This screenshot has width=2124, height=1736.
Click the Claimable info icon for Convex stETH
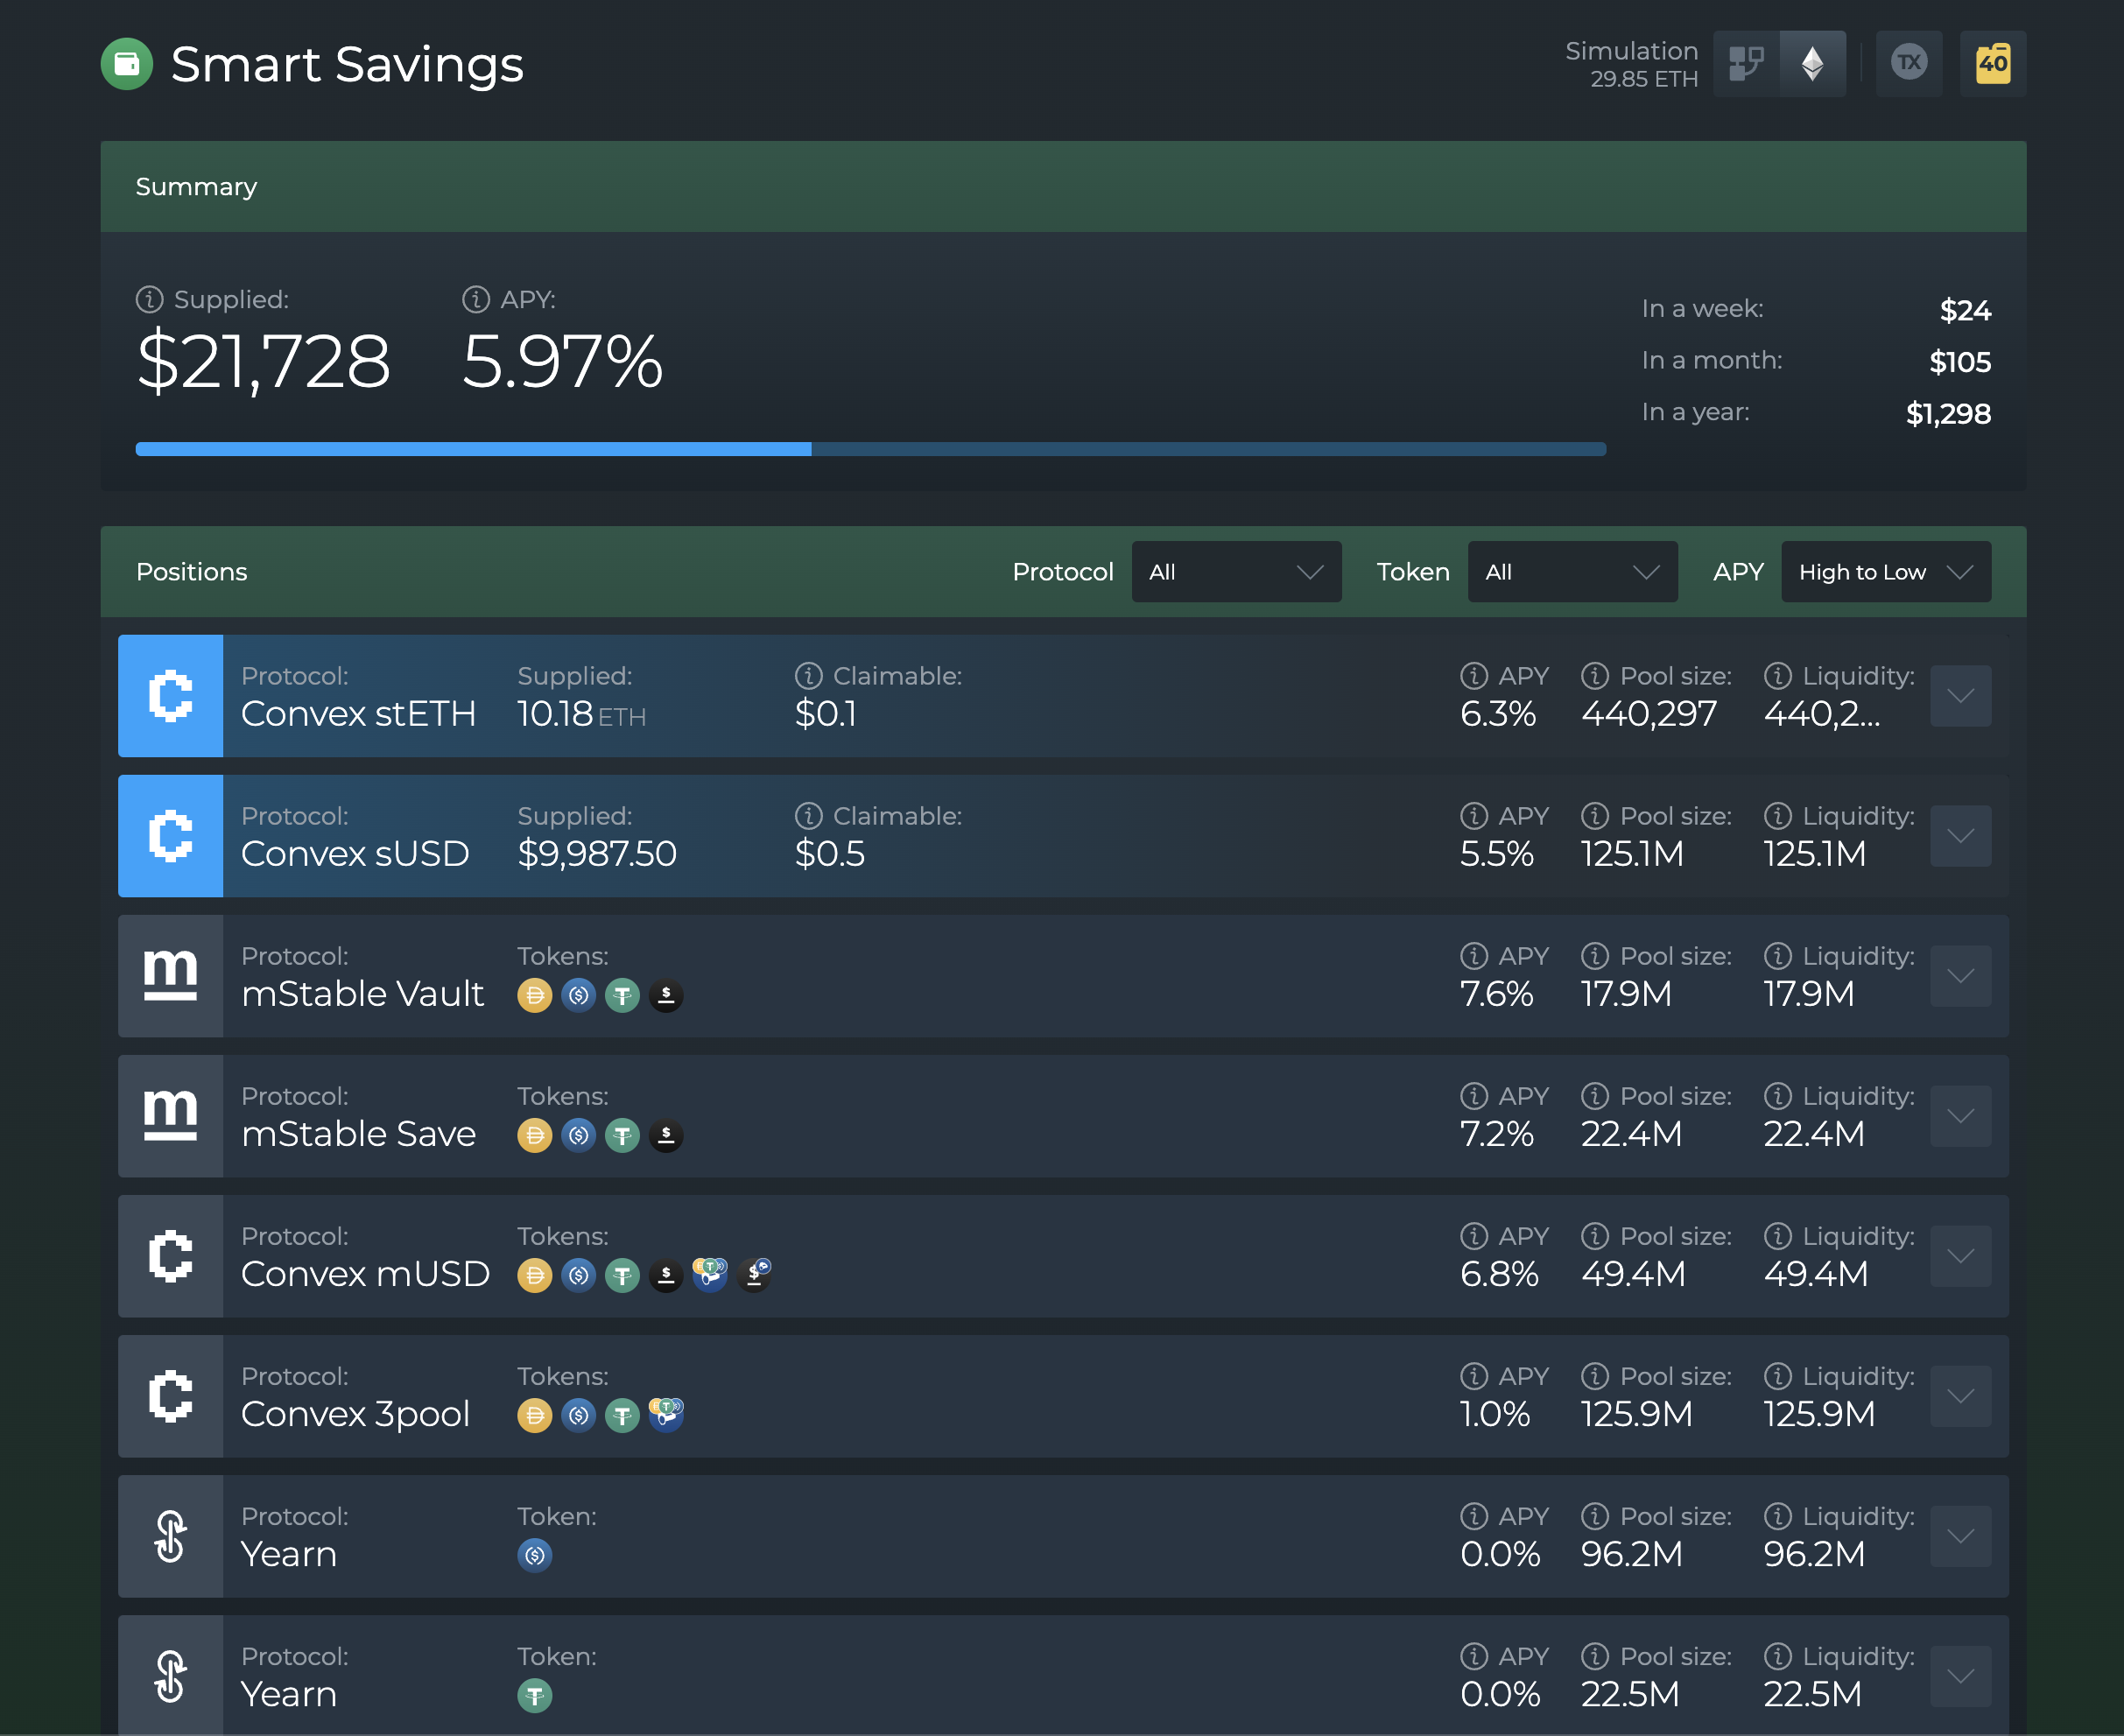[808, 676]
